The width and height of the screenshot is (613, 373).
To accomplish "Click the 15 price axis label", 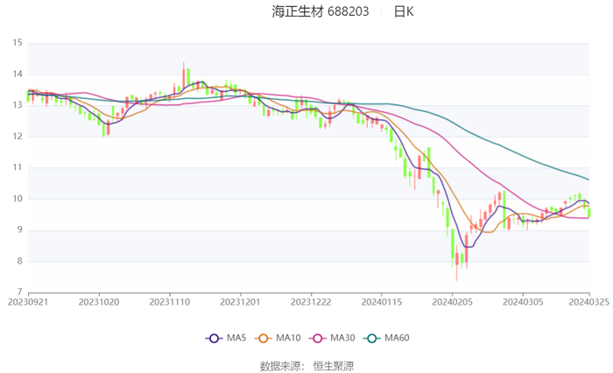I will pyautogui.click(x=18, y=43).
